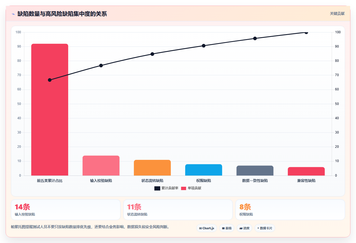This screenshot has width=356, height=243.
Task: Click the blue 权限缺陷 bar
Action: tap(204, 170)
